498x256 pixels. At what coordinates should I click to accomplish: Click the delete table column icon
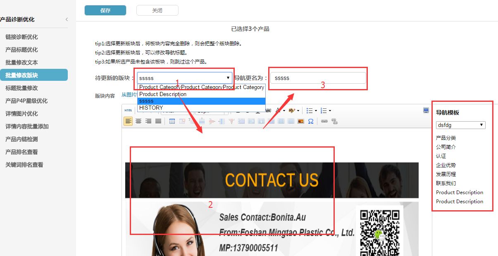click(231, 121)
